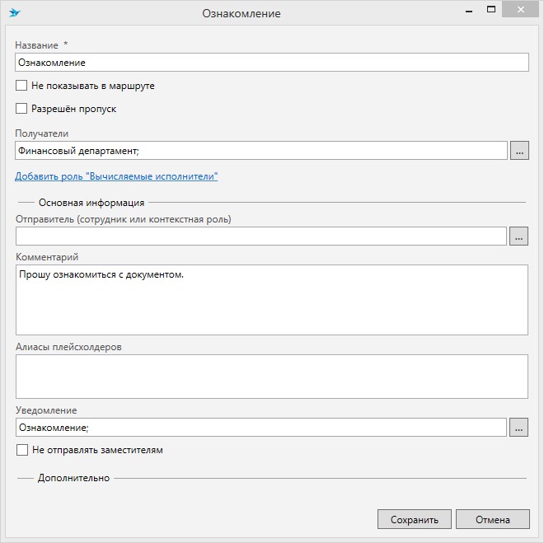Click inside the Комментарий text area

coord(272,300)
